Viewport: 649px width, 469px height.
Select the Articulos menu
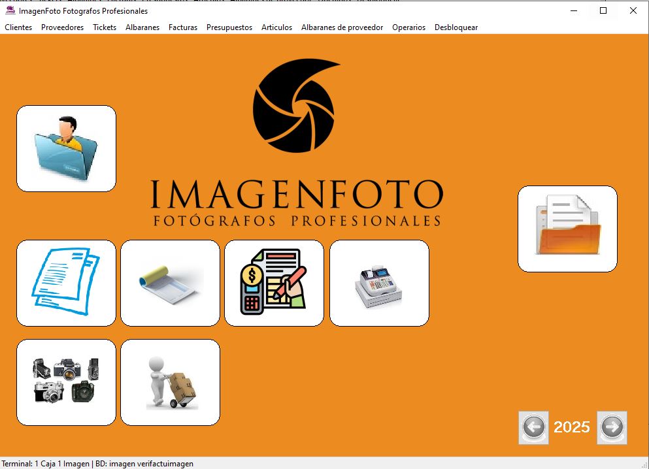(x=276, y=27)
